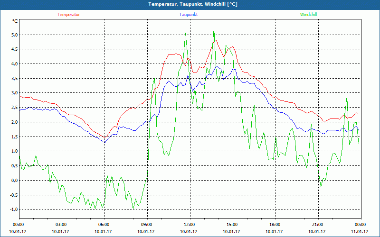The width and height of the screenshot is (380, 237).
Task: Click the blue Taupunkt legend label
Action: (x=188, y=15)
